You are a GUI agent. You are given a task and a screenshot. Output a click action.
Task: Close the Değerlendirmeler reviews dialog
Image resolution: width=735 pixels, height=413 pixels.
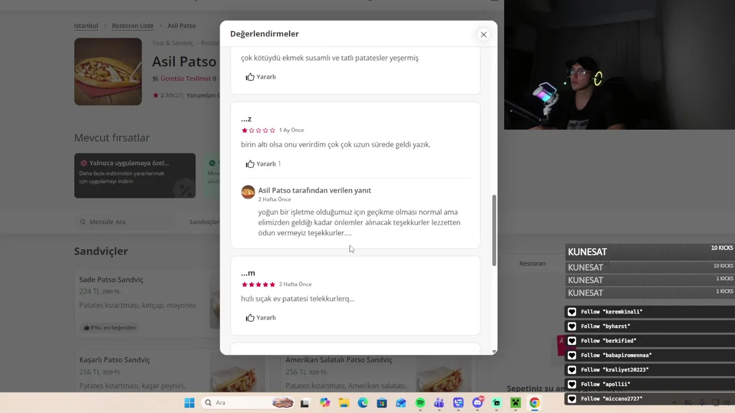483,34
